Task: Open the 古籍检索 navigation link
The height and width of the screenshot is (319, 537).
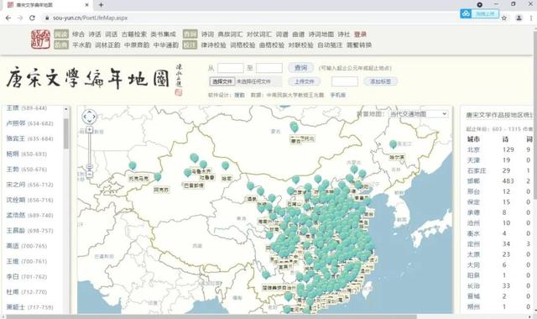Action: point(134,34)
